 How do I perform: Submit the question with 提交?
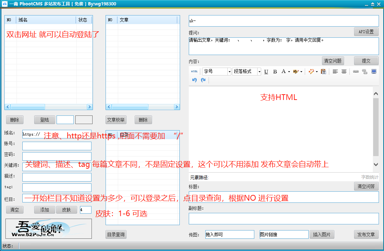pos(366,61)
